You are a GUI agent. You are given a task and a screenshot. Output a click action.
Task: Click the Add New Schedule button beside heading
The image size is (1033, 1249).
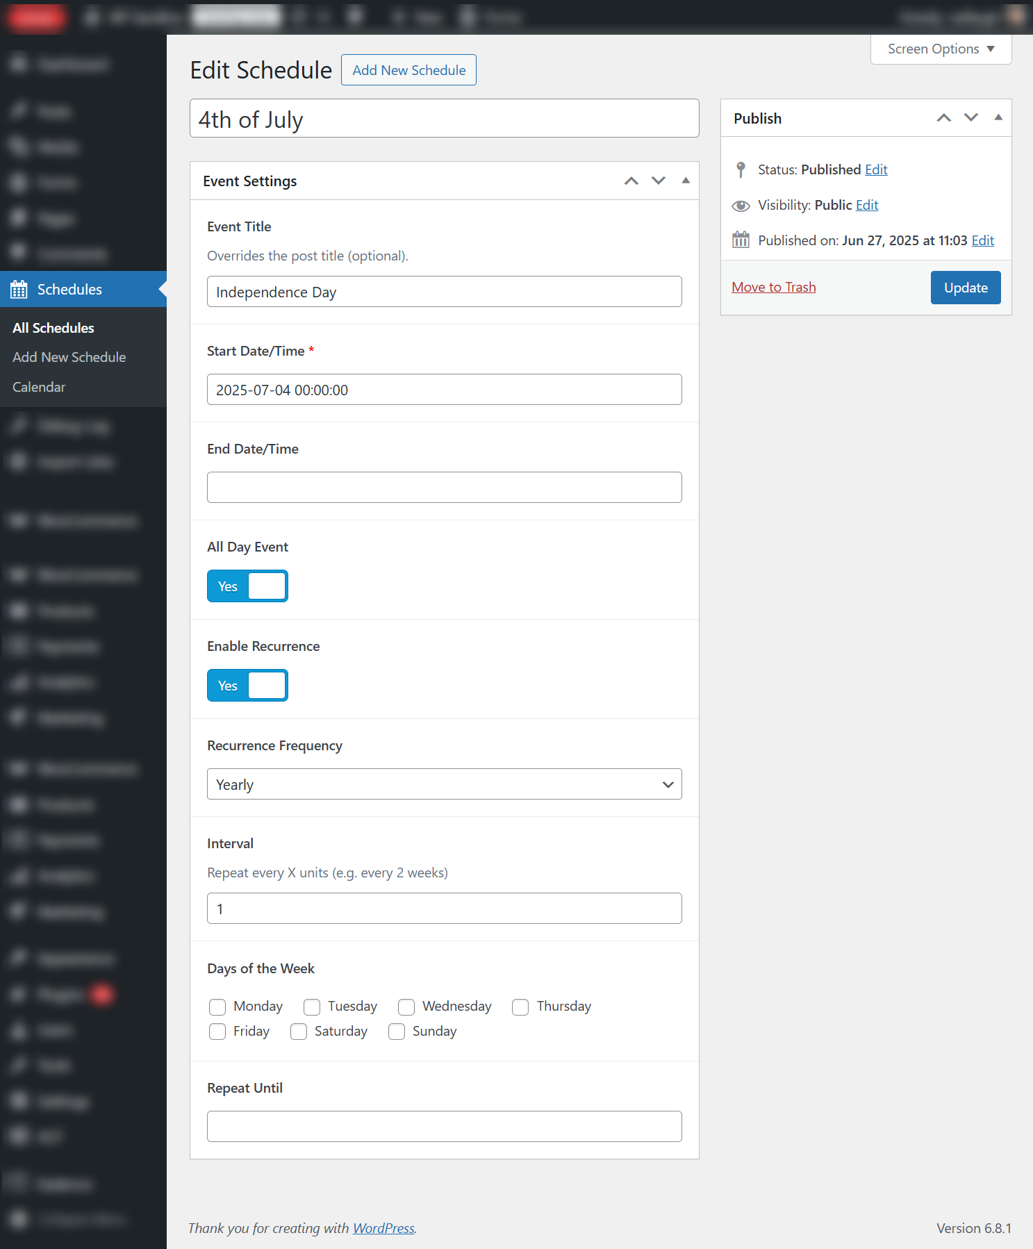pos(408,70)
